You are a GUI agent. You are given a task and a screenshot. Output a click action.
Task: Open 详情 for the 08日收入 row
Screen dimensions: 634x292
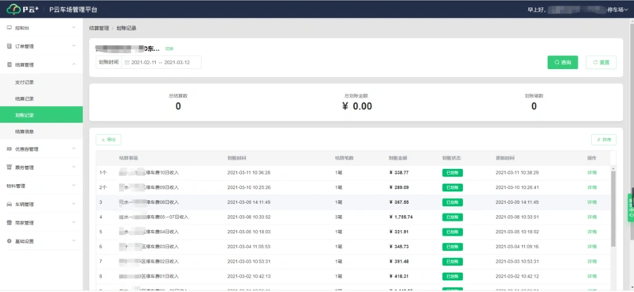[x=592, y=202]
